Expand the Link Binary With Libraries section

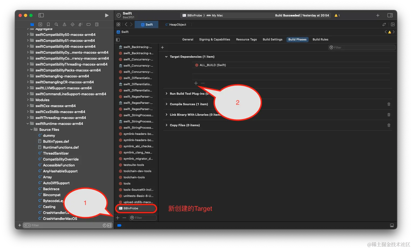pos(166,115)
